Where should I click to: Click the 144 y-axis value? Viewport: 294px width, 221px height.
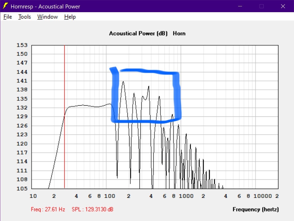[22, 72]
